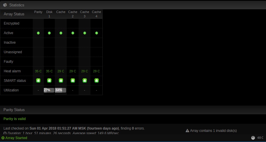The height and width of the screenshot is (142, 266).
Task: Open SMART thumbs-up status for Parity
Action: (38, 81)
